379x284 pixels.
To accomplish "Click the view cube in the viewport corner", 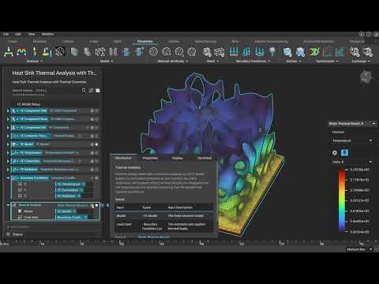I will 366,77.
